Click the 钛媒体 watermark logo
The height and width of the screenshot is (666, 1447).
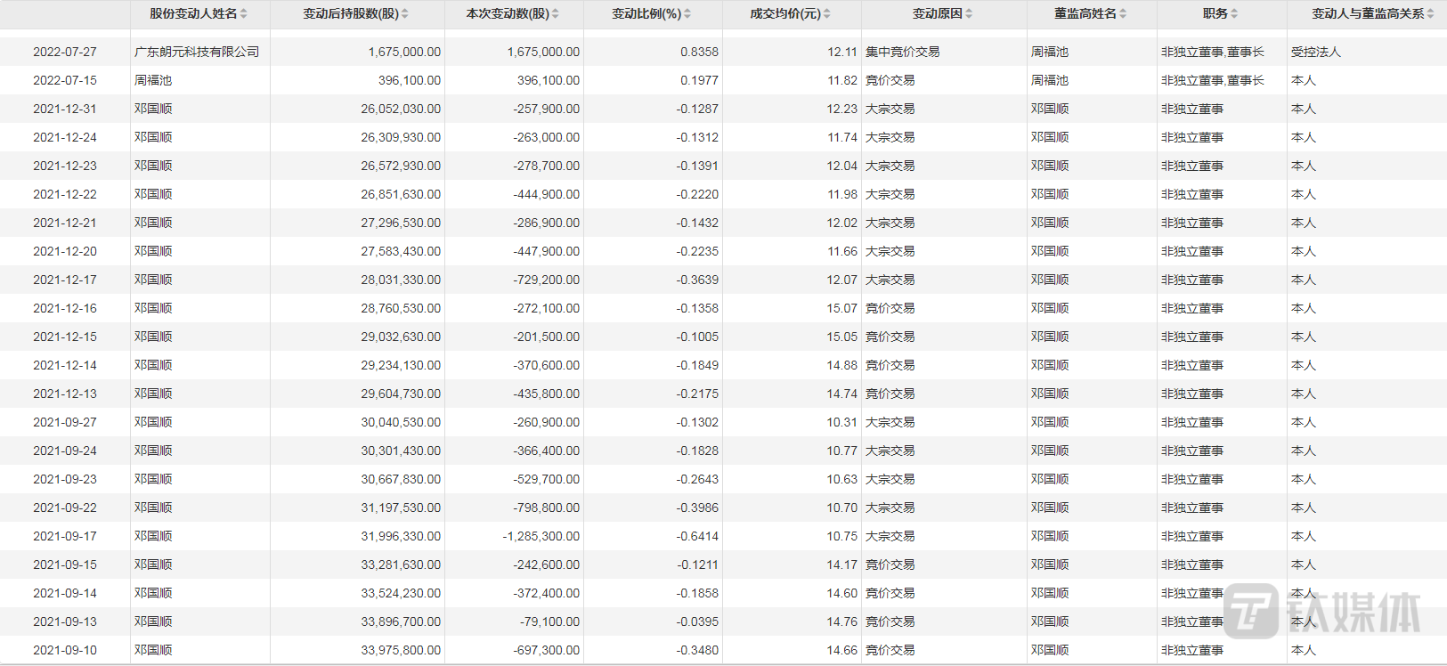1322,611
